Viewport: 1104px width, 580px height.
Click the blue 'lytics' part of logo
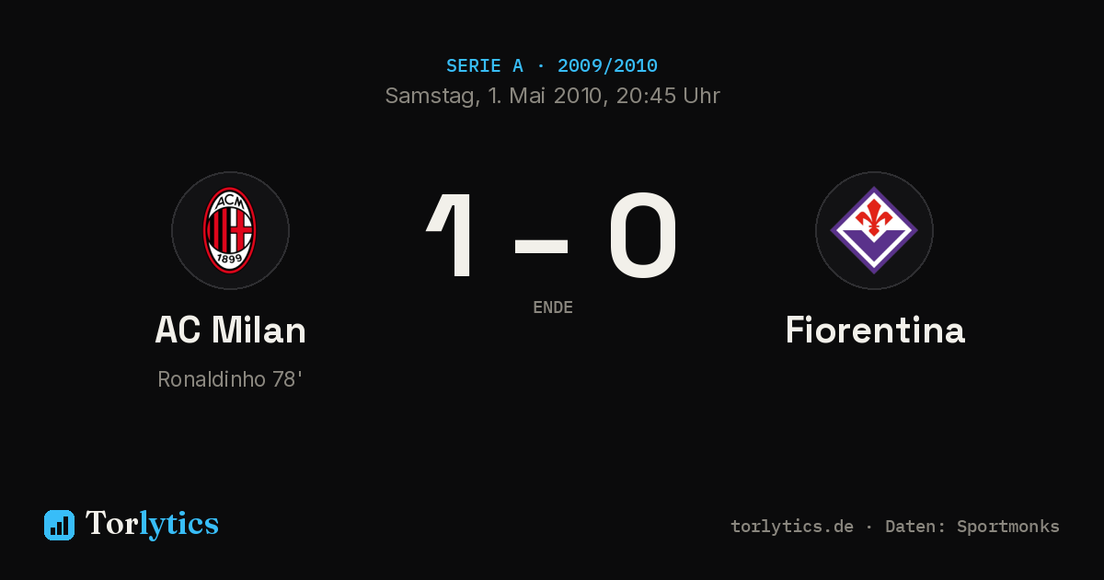178,524
